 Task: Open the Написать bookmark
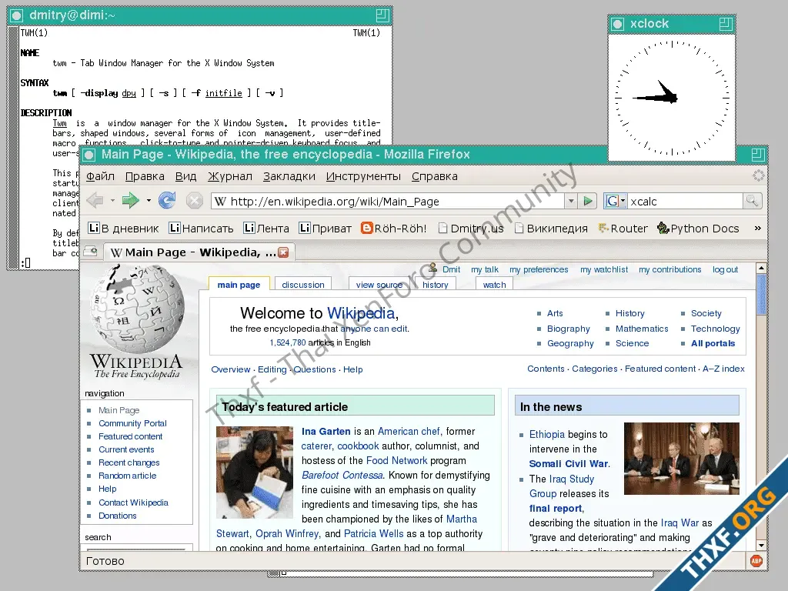pyautogui.click(x=201, y=229)
